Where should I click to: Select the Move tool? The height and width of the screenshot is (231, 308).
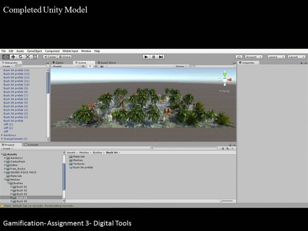tap(13, 57)
